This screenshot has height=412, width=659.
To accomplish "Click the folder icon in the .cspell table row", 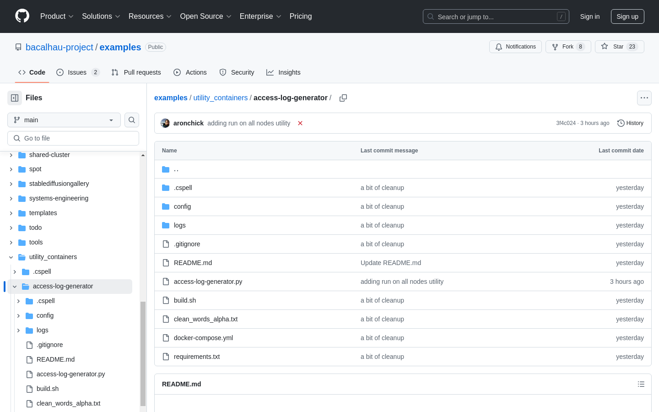I will point(166,188).
